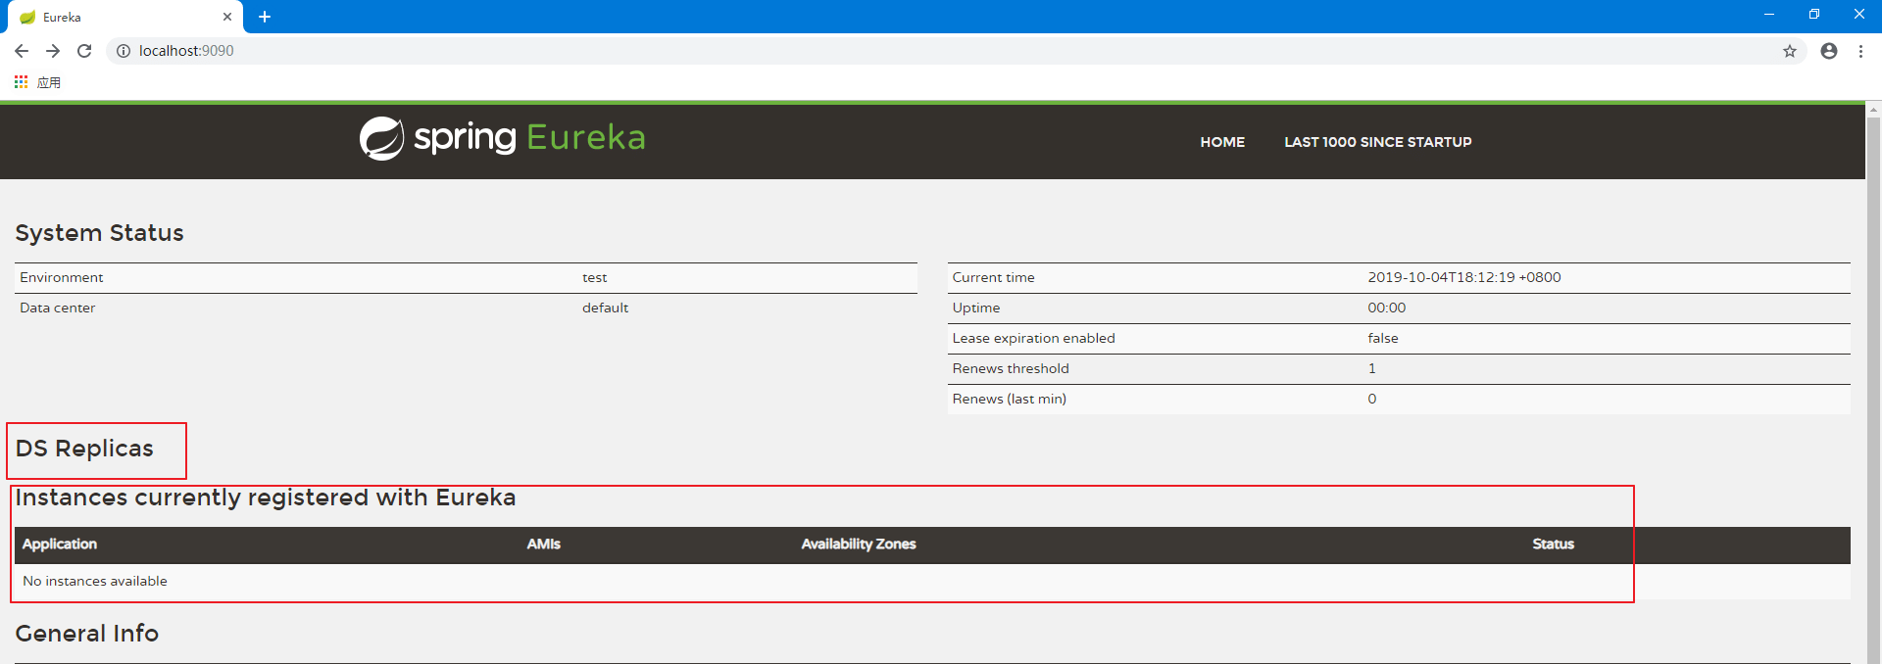Open the user profile icon
Viewport: 1882px width, 664px height.
coord(1828,51)
